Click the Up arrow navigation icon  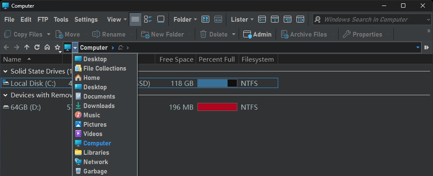(x=27, y=48)
